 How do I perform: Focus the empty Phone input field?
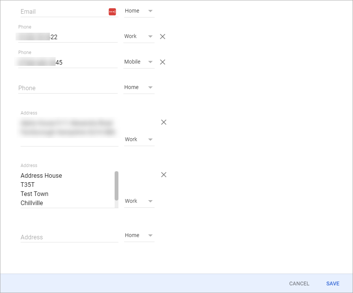(68, 88)
